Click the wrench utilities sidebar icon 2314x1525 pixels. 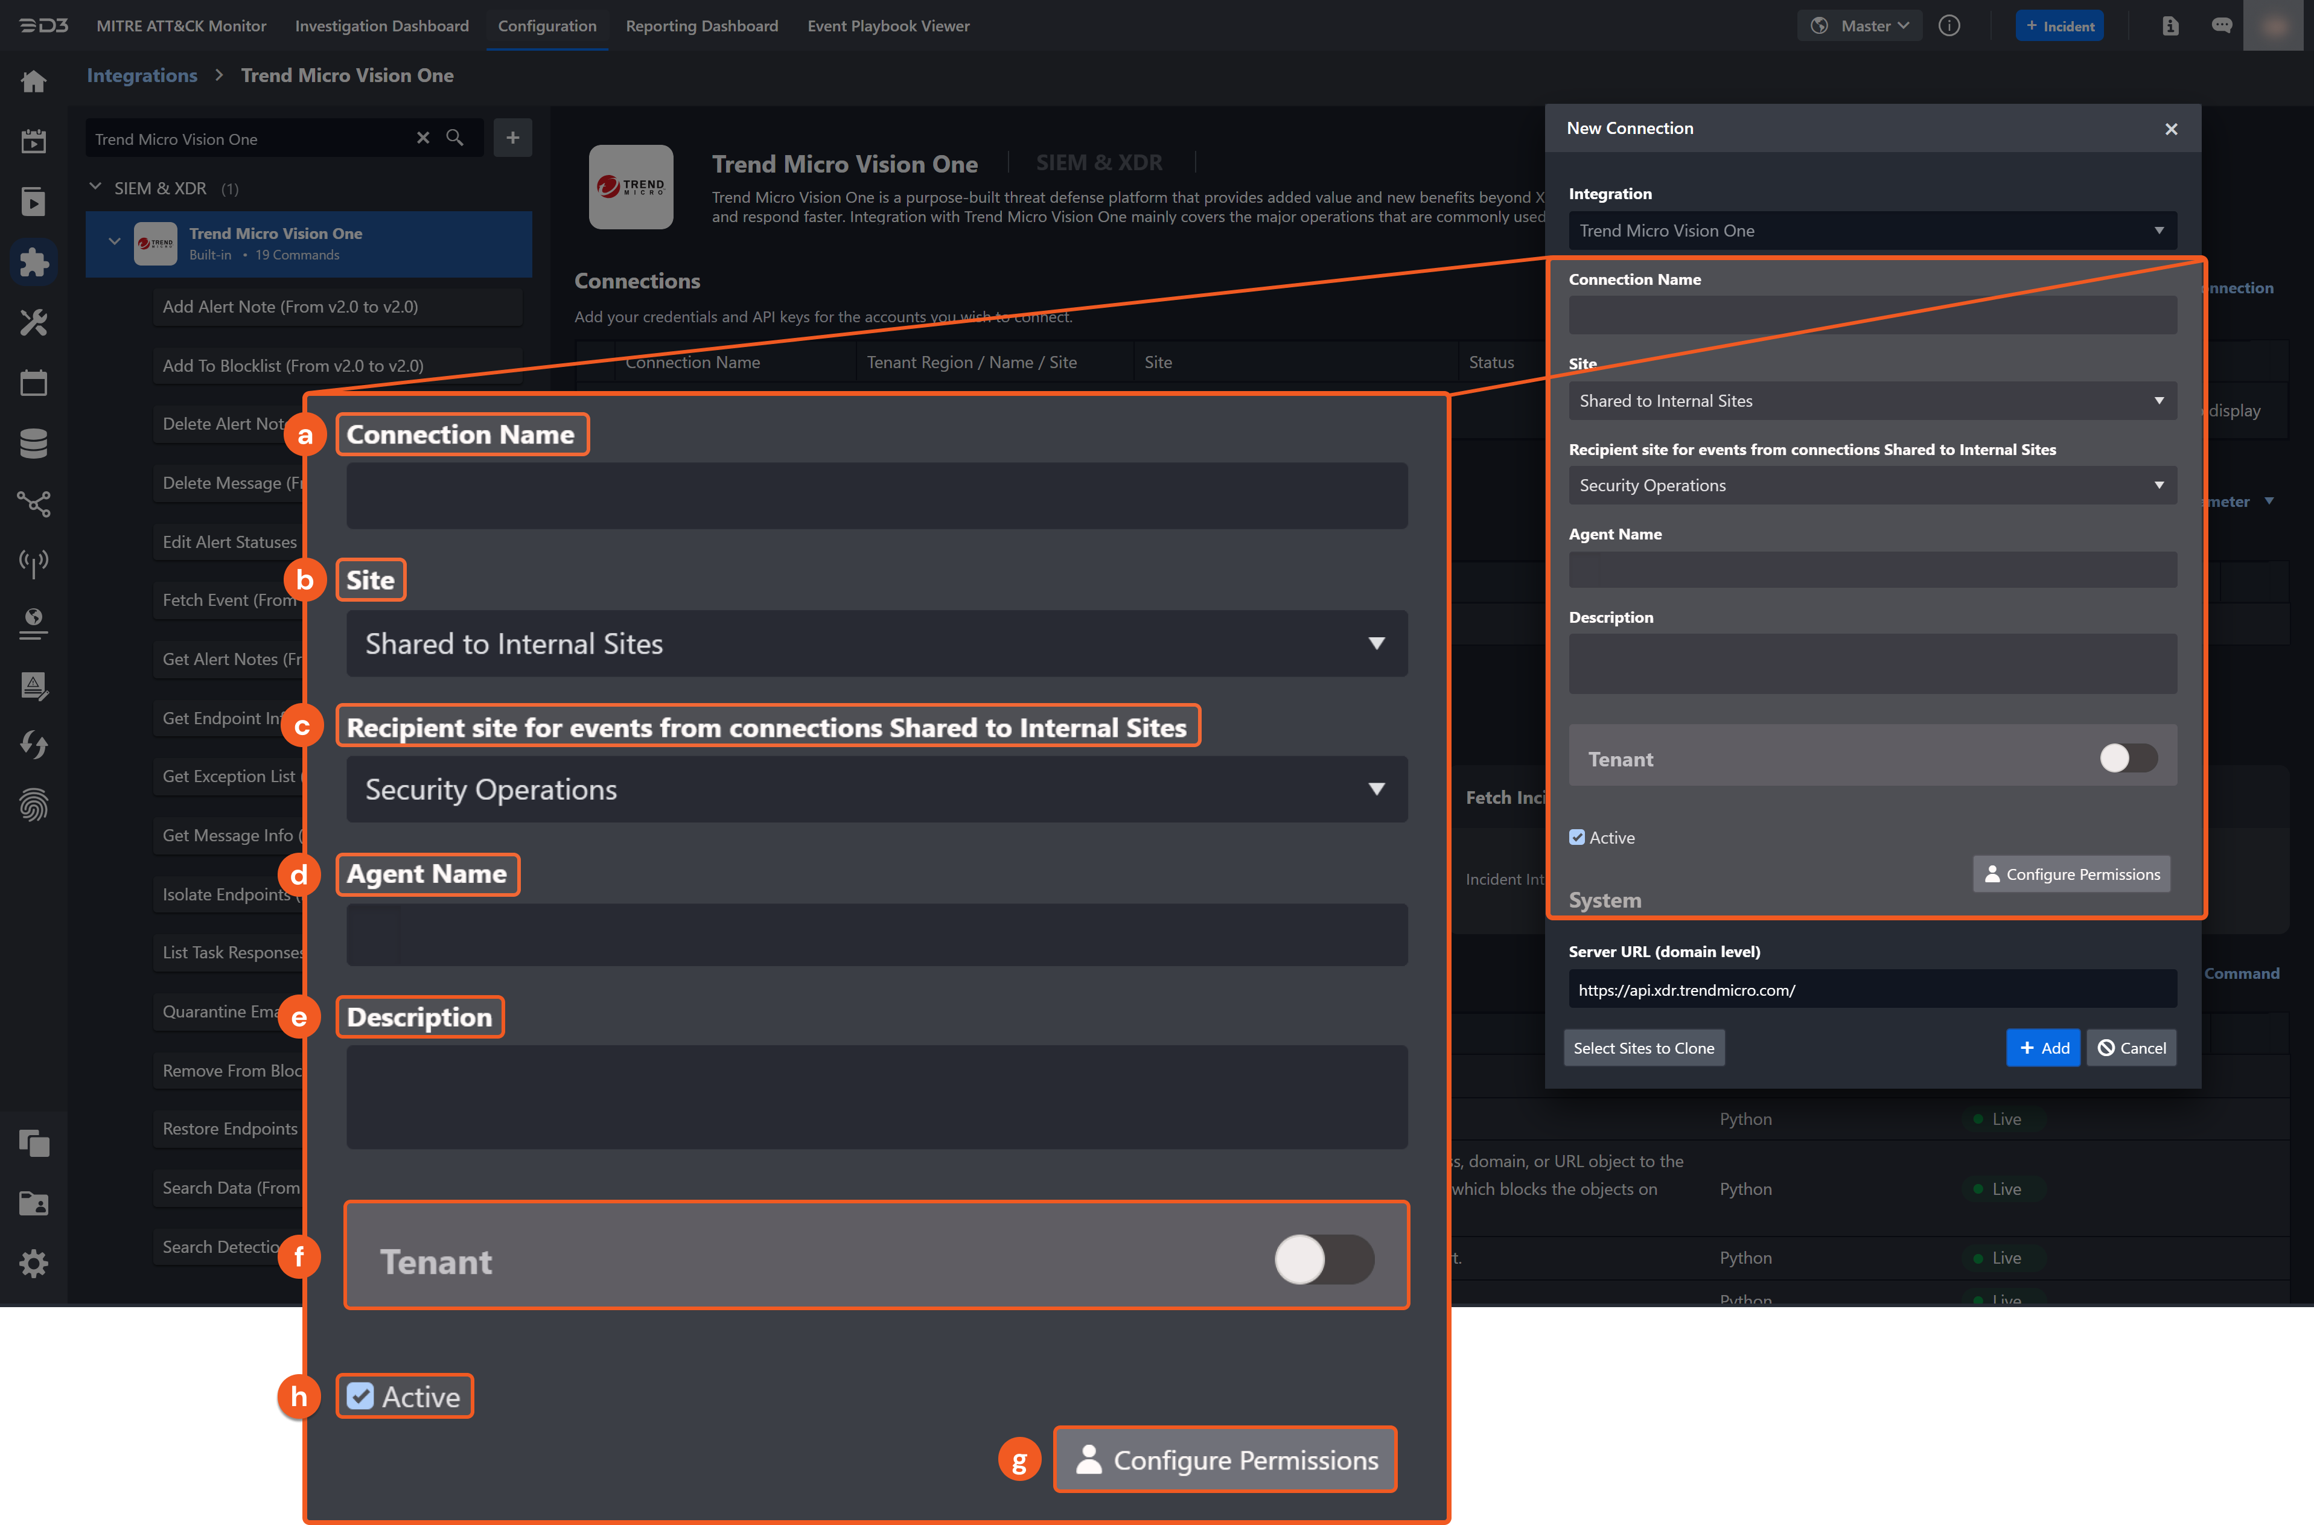[33, 322]
